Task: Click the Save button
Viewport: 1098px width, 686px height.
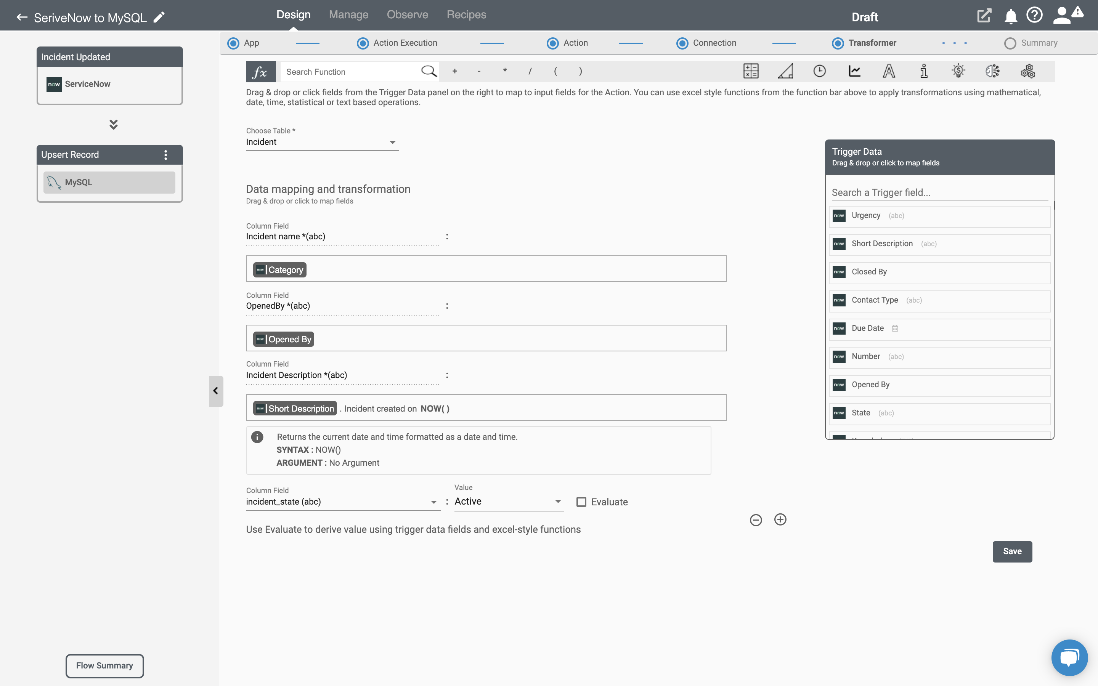Action: click(x=1012, y=551)
